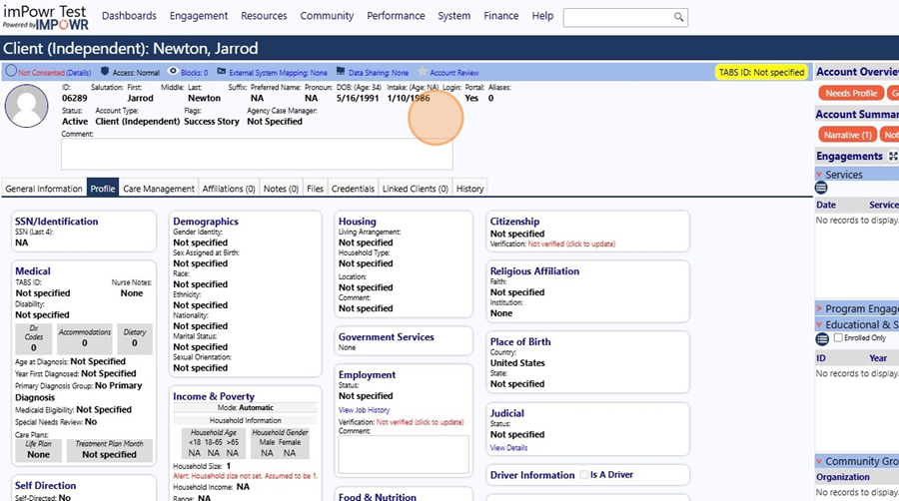Click into the client Comment box
This screenshot has height=501, width=899.
[257, 154]
